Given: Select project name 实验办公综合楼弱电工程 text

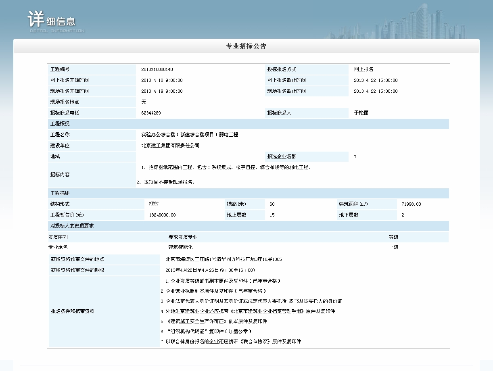Looking at the screenshot, I should point(190,135).
